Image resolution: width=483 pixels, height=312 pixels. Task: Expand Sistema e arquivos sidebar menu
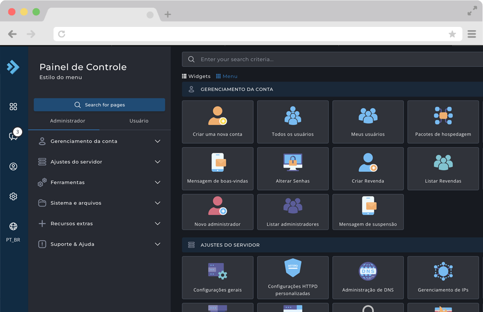[x=100, y=203]
